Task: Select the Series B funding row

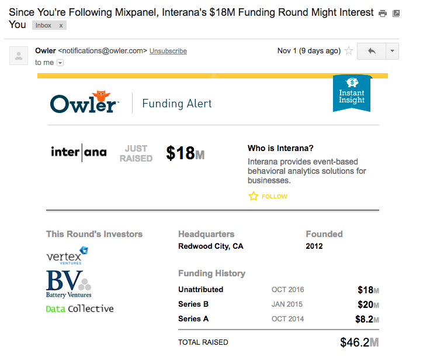Action: [x=279, y=304]
